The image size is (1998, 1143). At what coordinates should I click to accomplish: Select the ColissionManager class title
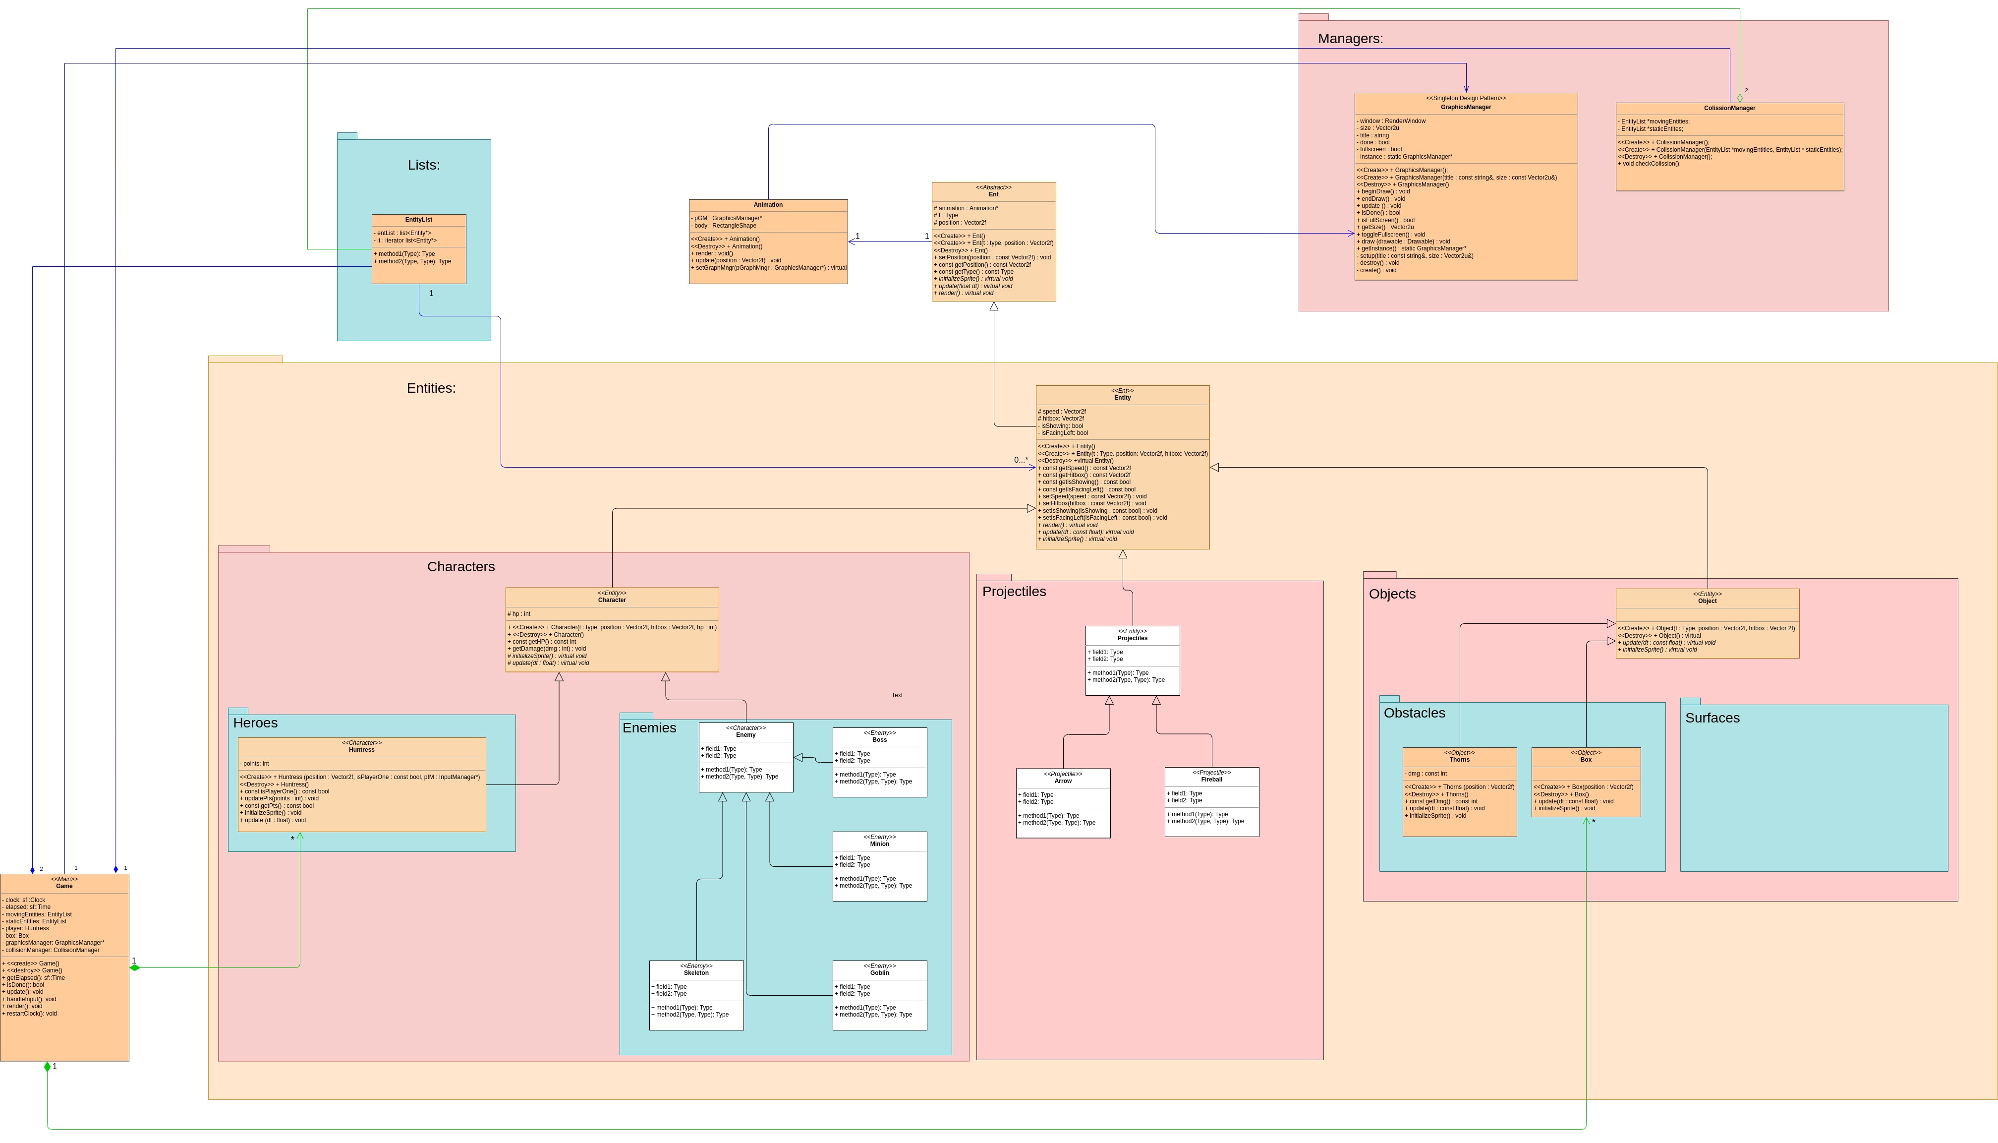click(x=1729, y=108)
